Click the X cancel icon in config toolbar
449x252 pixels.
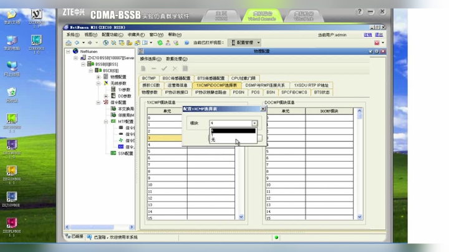point(175,69)
